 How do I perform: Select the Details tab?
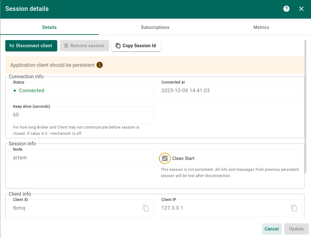click(x=49, y=27)
